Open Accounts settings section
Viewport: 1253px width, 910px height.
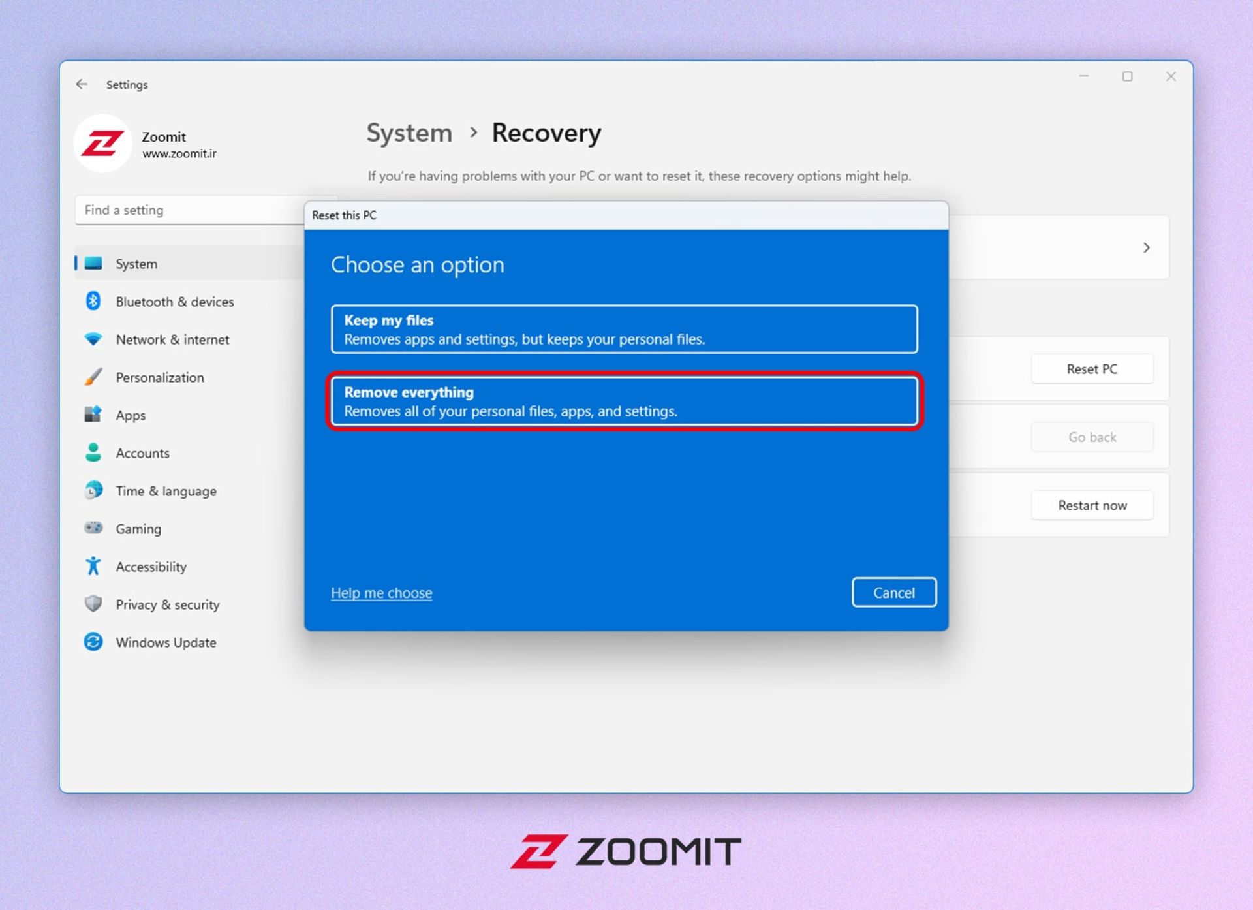[142, 453]
